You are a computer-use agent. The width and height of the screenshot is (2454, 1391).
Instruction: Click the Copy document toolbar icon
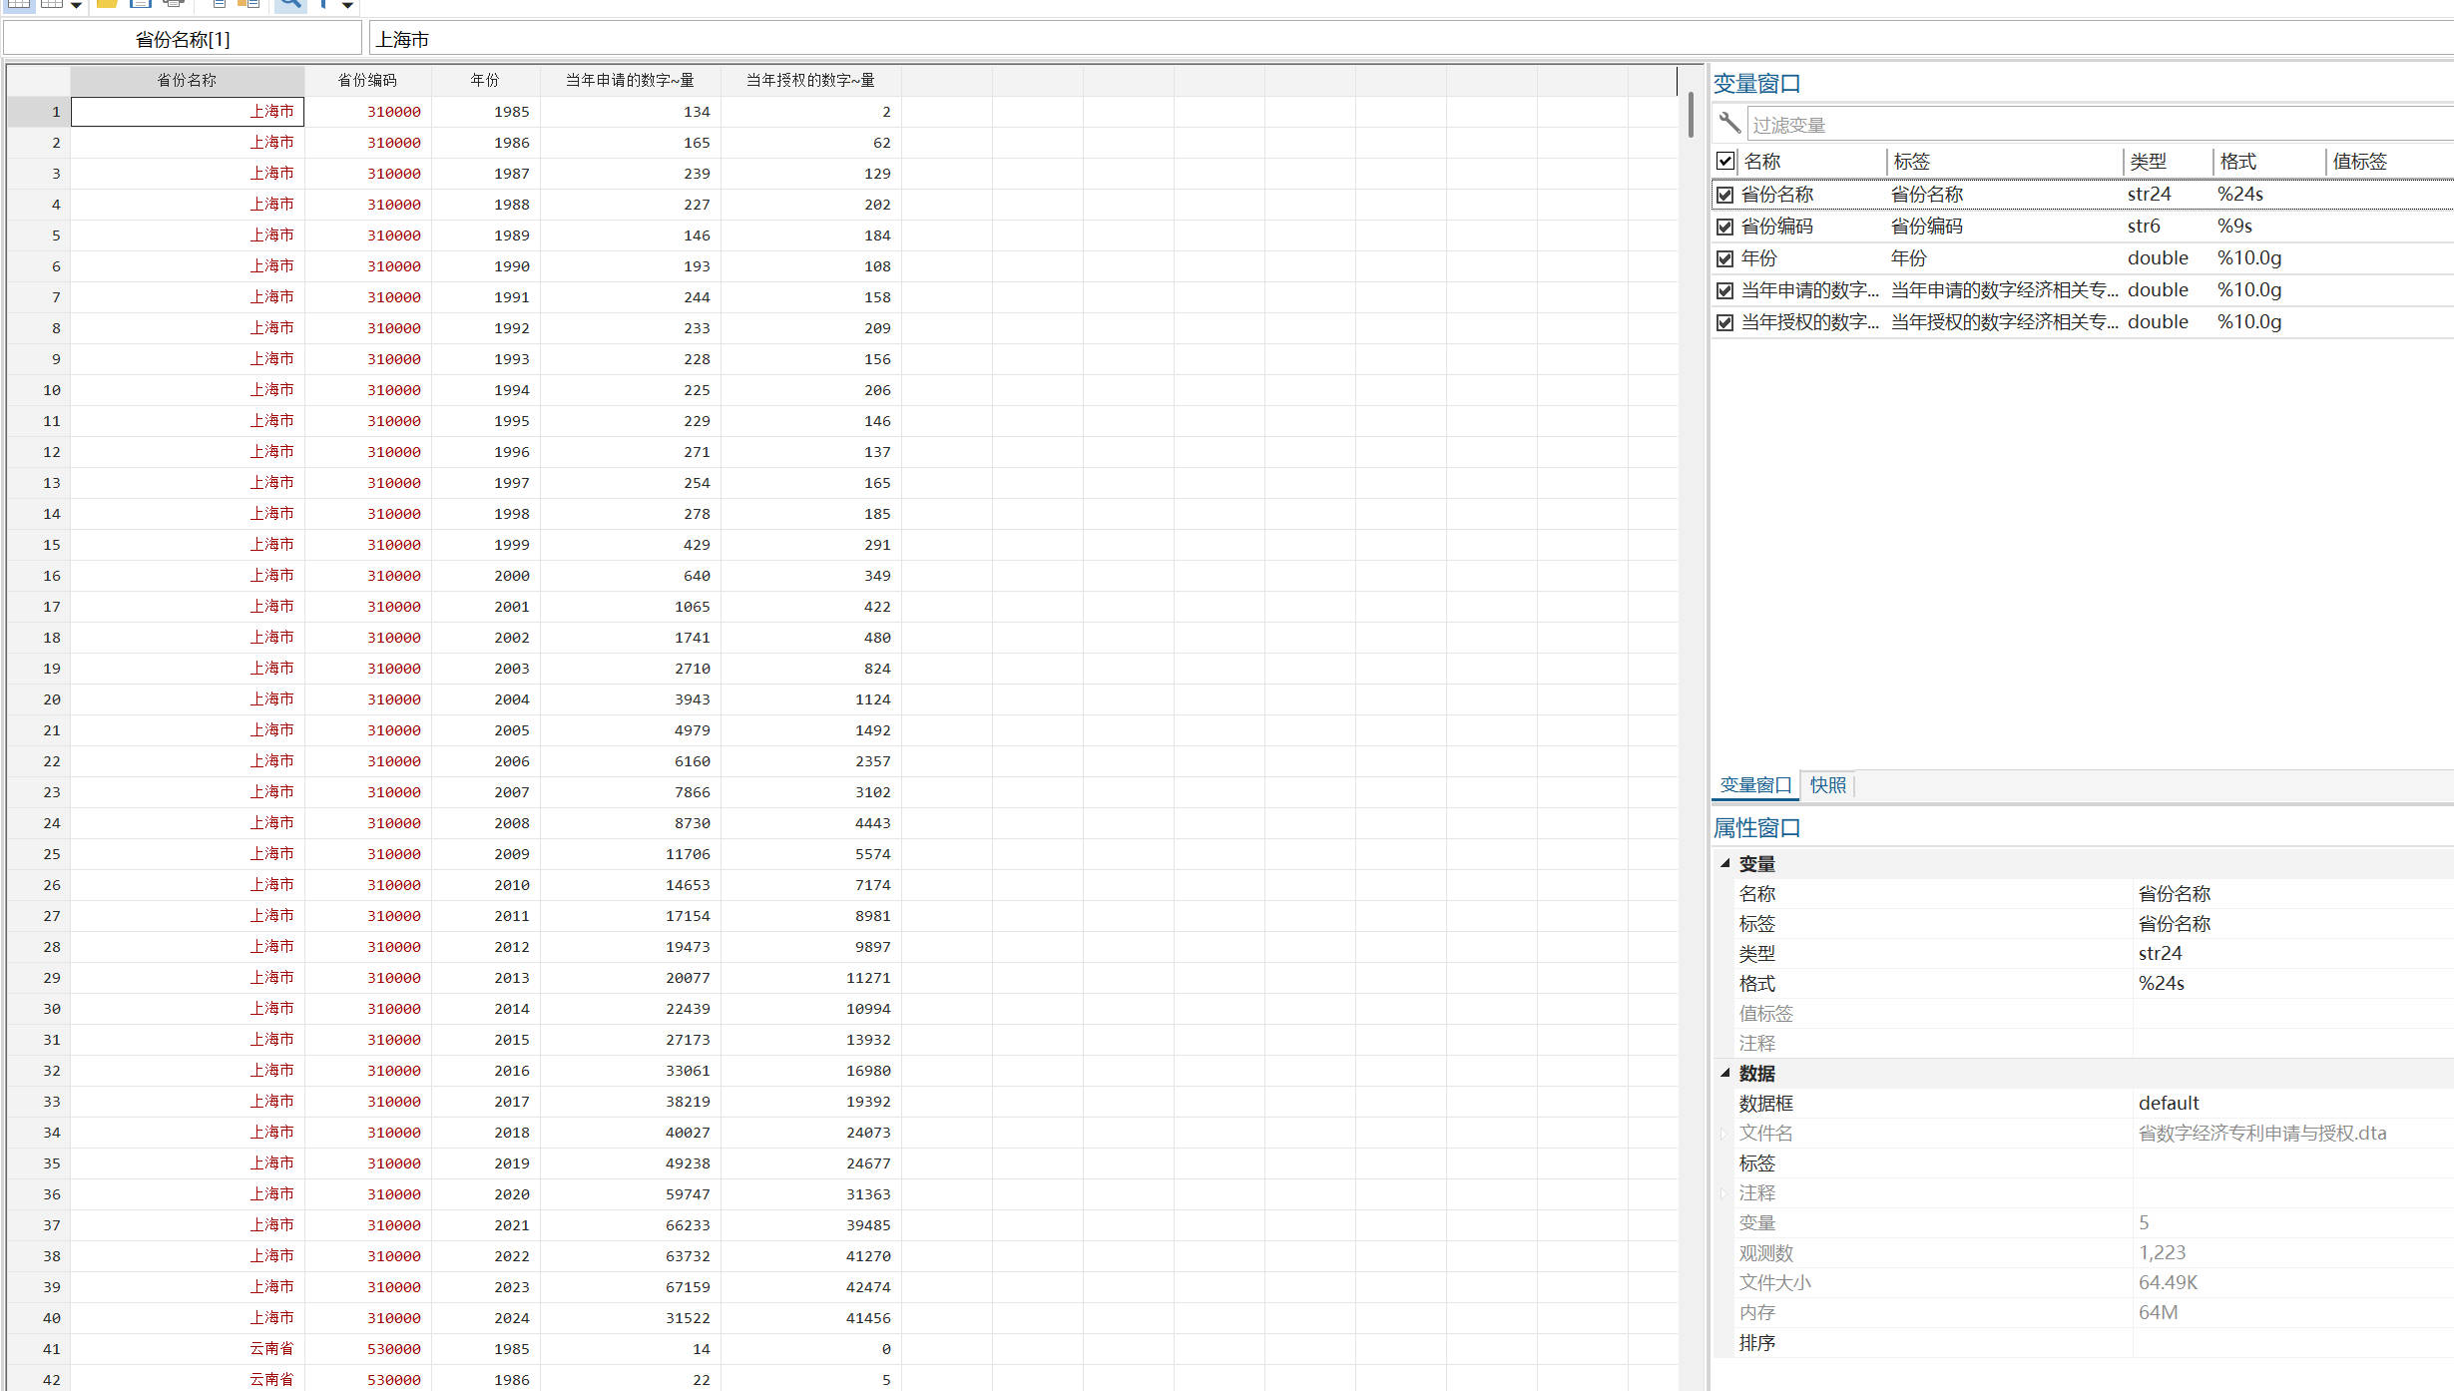point(219,4)
